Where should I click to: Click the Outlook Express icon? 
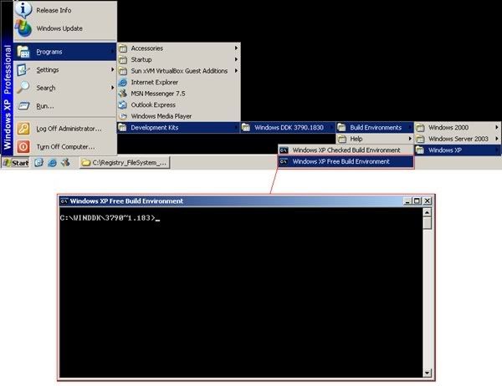(123, 105)
